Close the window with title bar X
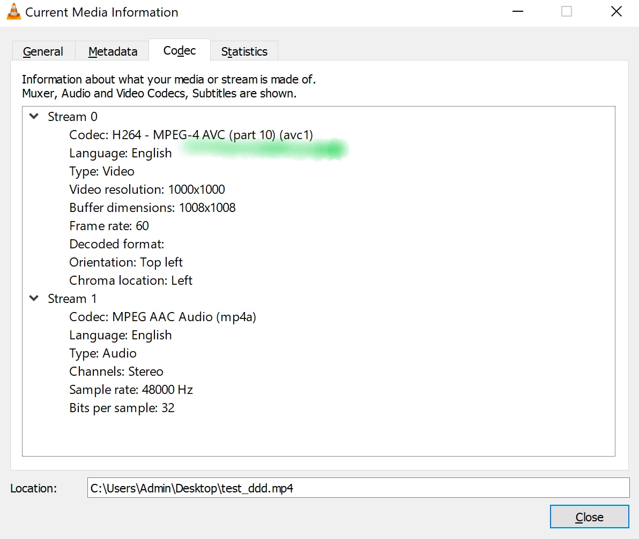This screenshot has height=539, width=639. coord(616,11)
